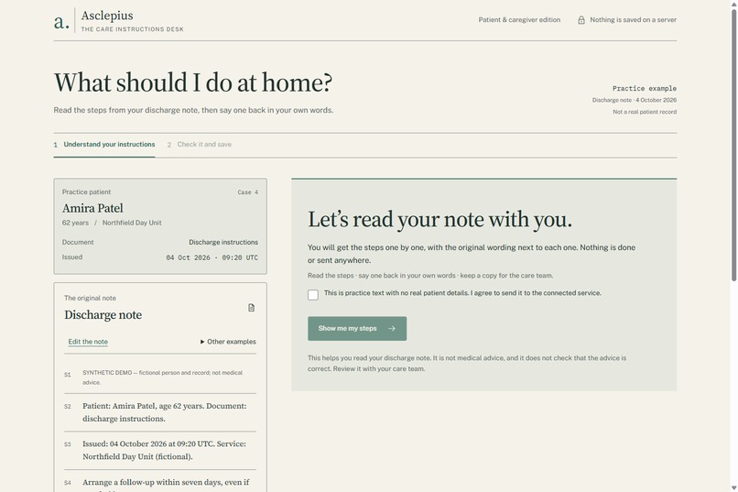Screen dimensions: 738x492
Task: Open the 'Understand your instructions' step tab
Action: coord(104,145)
